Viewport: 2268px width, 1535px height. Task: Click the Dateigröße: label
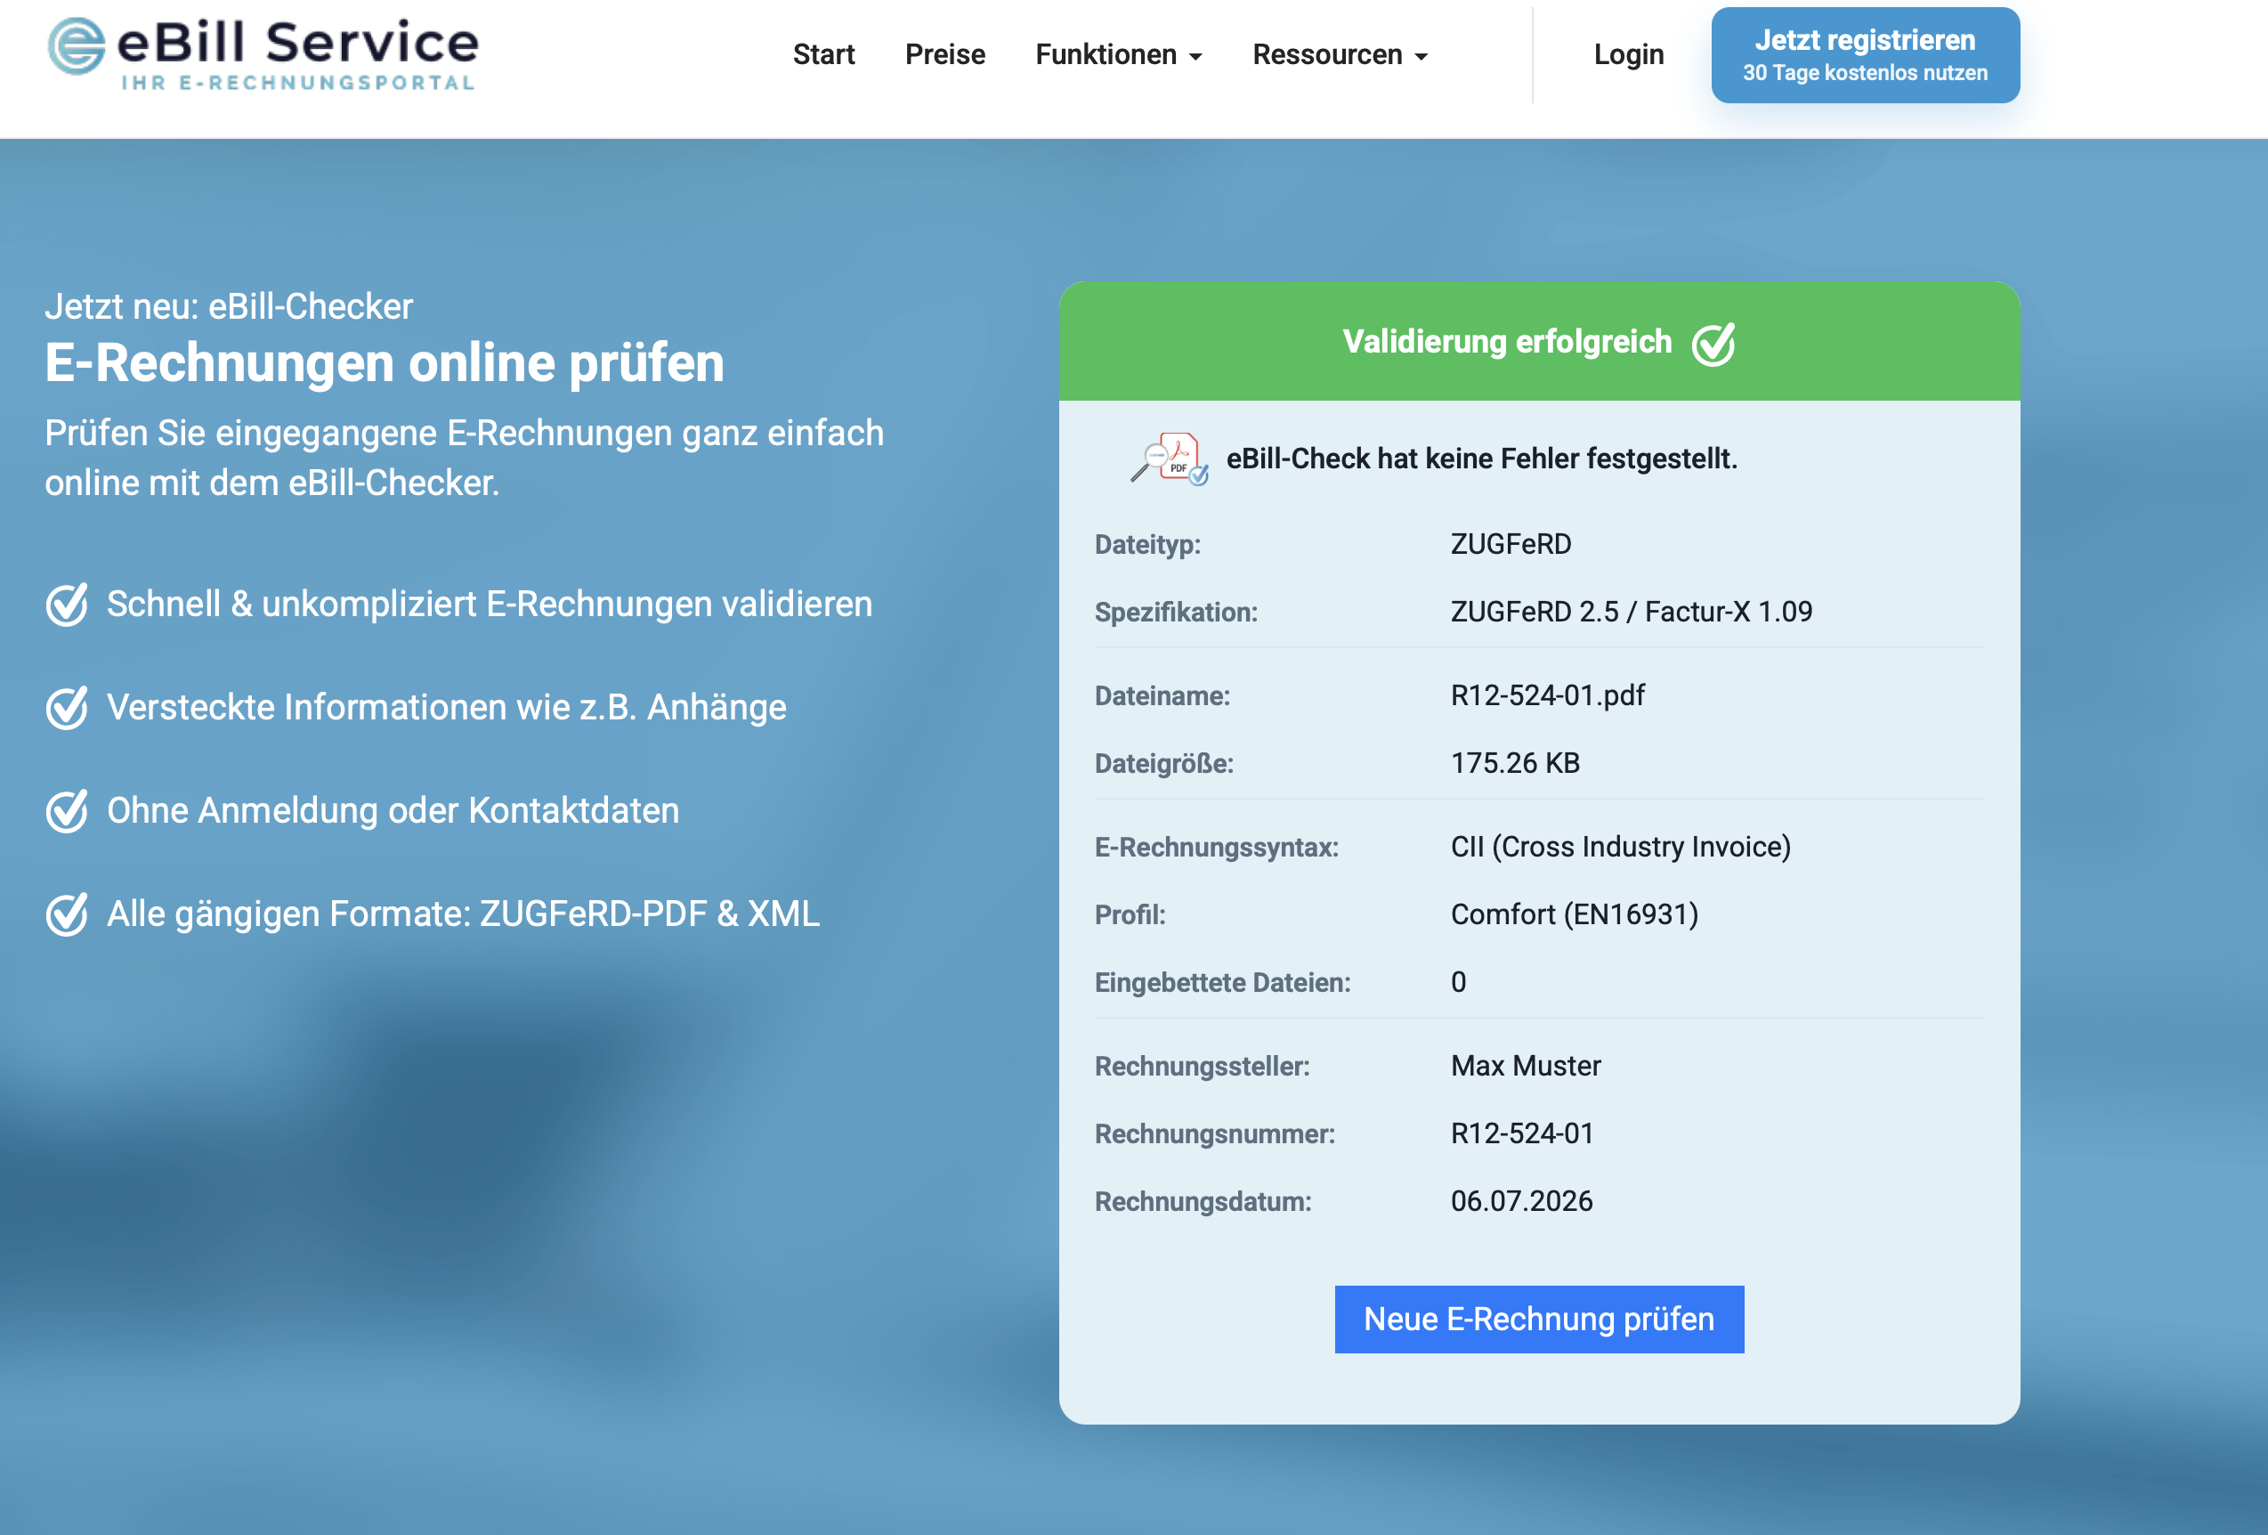point(1164,764)
